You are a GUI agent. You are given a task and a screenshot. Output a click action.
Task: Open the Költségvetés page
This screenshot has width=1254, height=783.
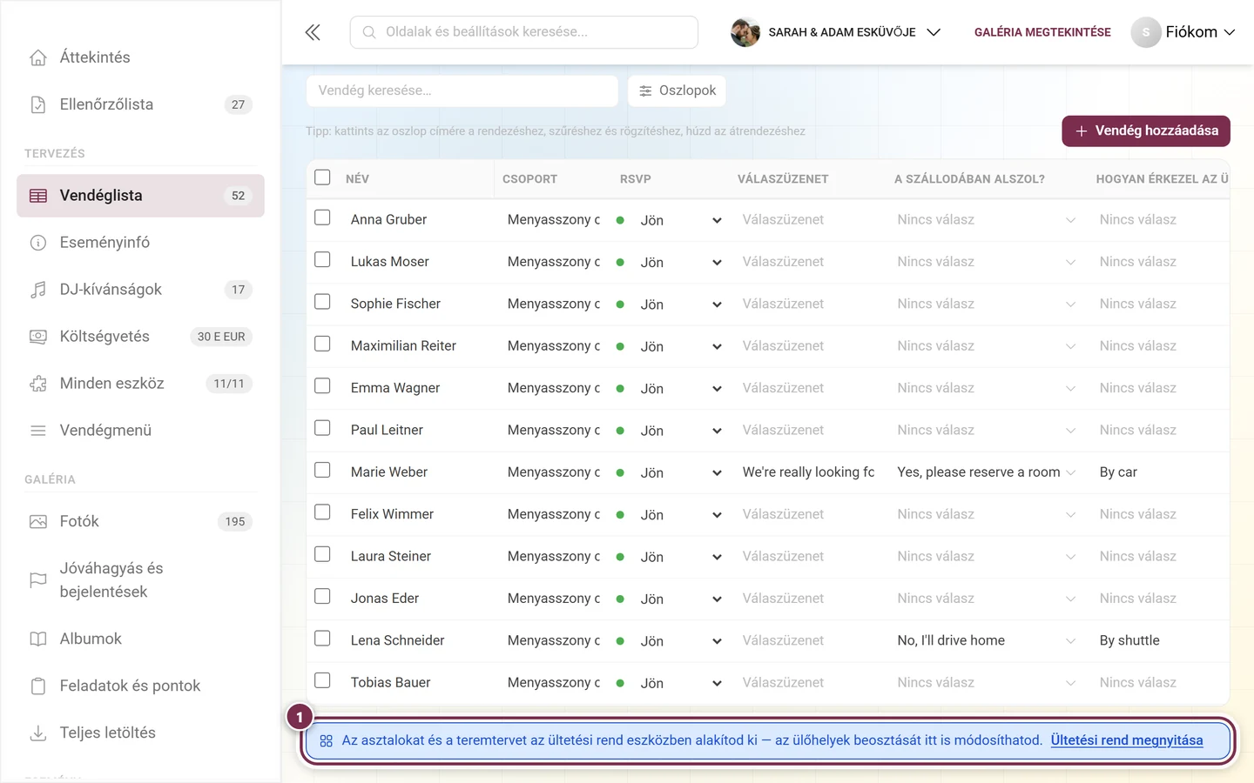pos(140,337)
